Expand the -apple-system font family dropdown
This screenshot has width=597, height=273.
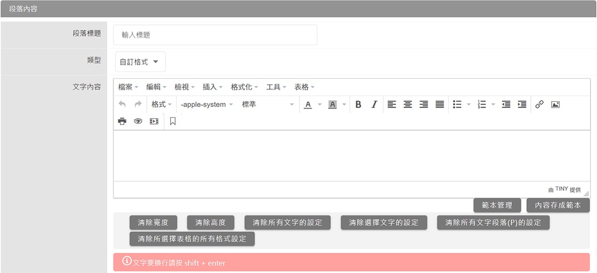(x=206, y=105)
